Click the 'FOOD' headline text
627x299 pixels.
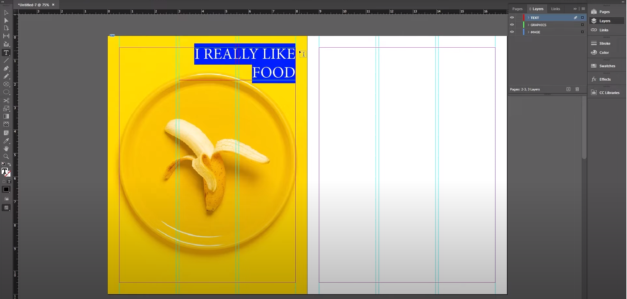[274, 72]
